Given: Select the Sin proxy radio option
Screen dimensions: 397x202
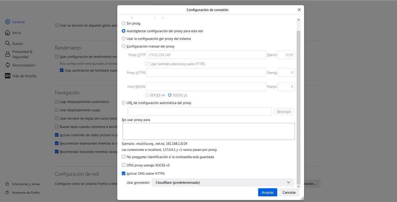Looking at the screenshot, I should [124, 23].
